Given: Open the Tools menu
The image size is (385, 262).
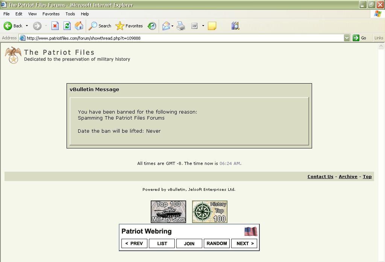Looking at the screenshot, I should tap(70, 14).
